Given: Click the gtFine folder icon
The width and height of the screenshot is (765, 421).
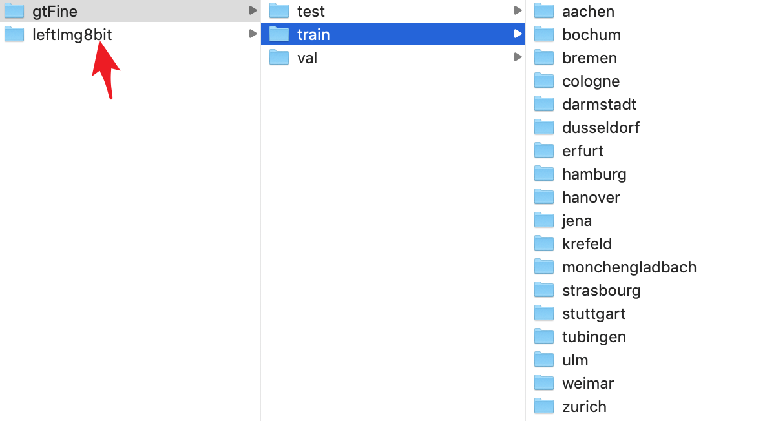Looking at the screenshot, I should point(14,10).
